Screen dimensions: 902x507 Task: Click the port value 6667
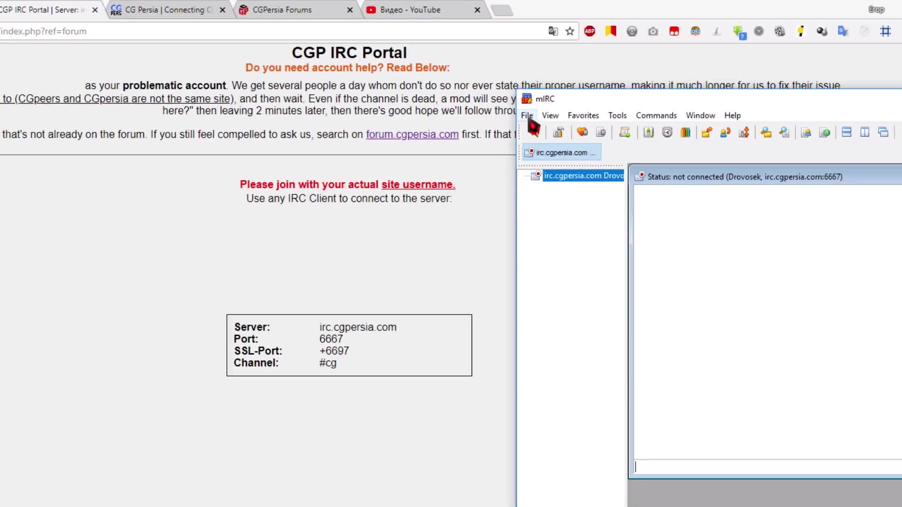[331, 339]
